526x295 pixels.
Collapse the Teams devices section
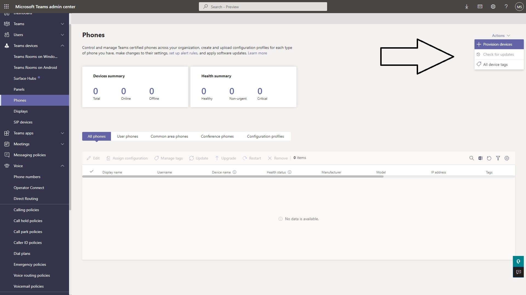pyautogui.click(x=62, y=46)
